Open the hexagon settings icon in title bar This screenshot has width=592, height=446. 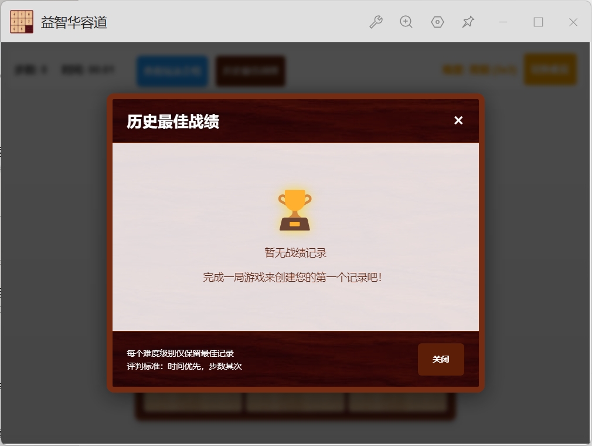(x=437, y=22)
